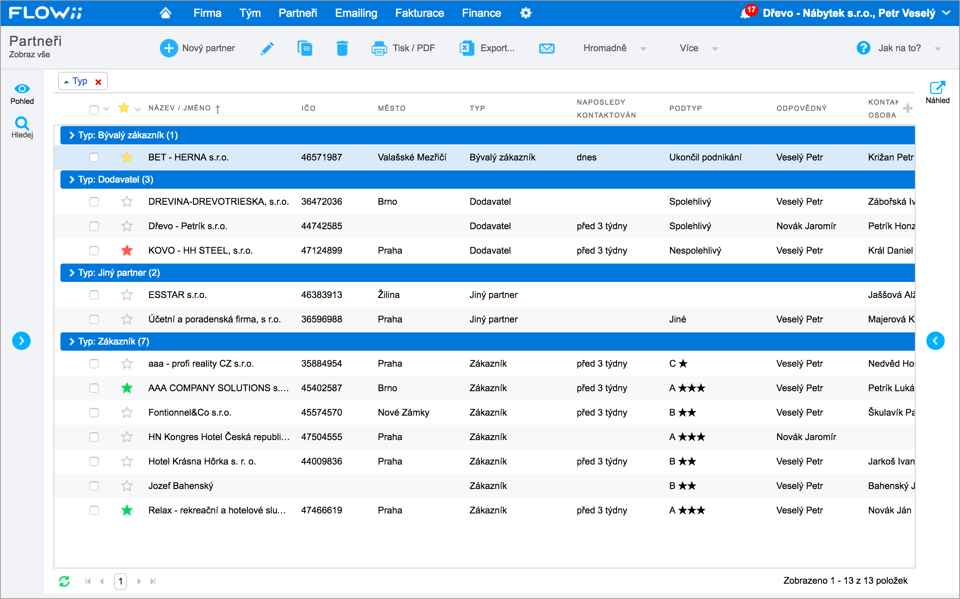Open the Relax - rekreační a hotelové row

[x=484, y=510]
